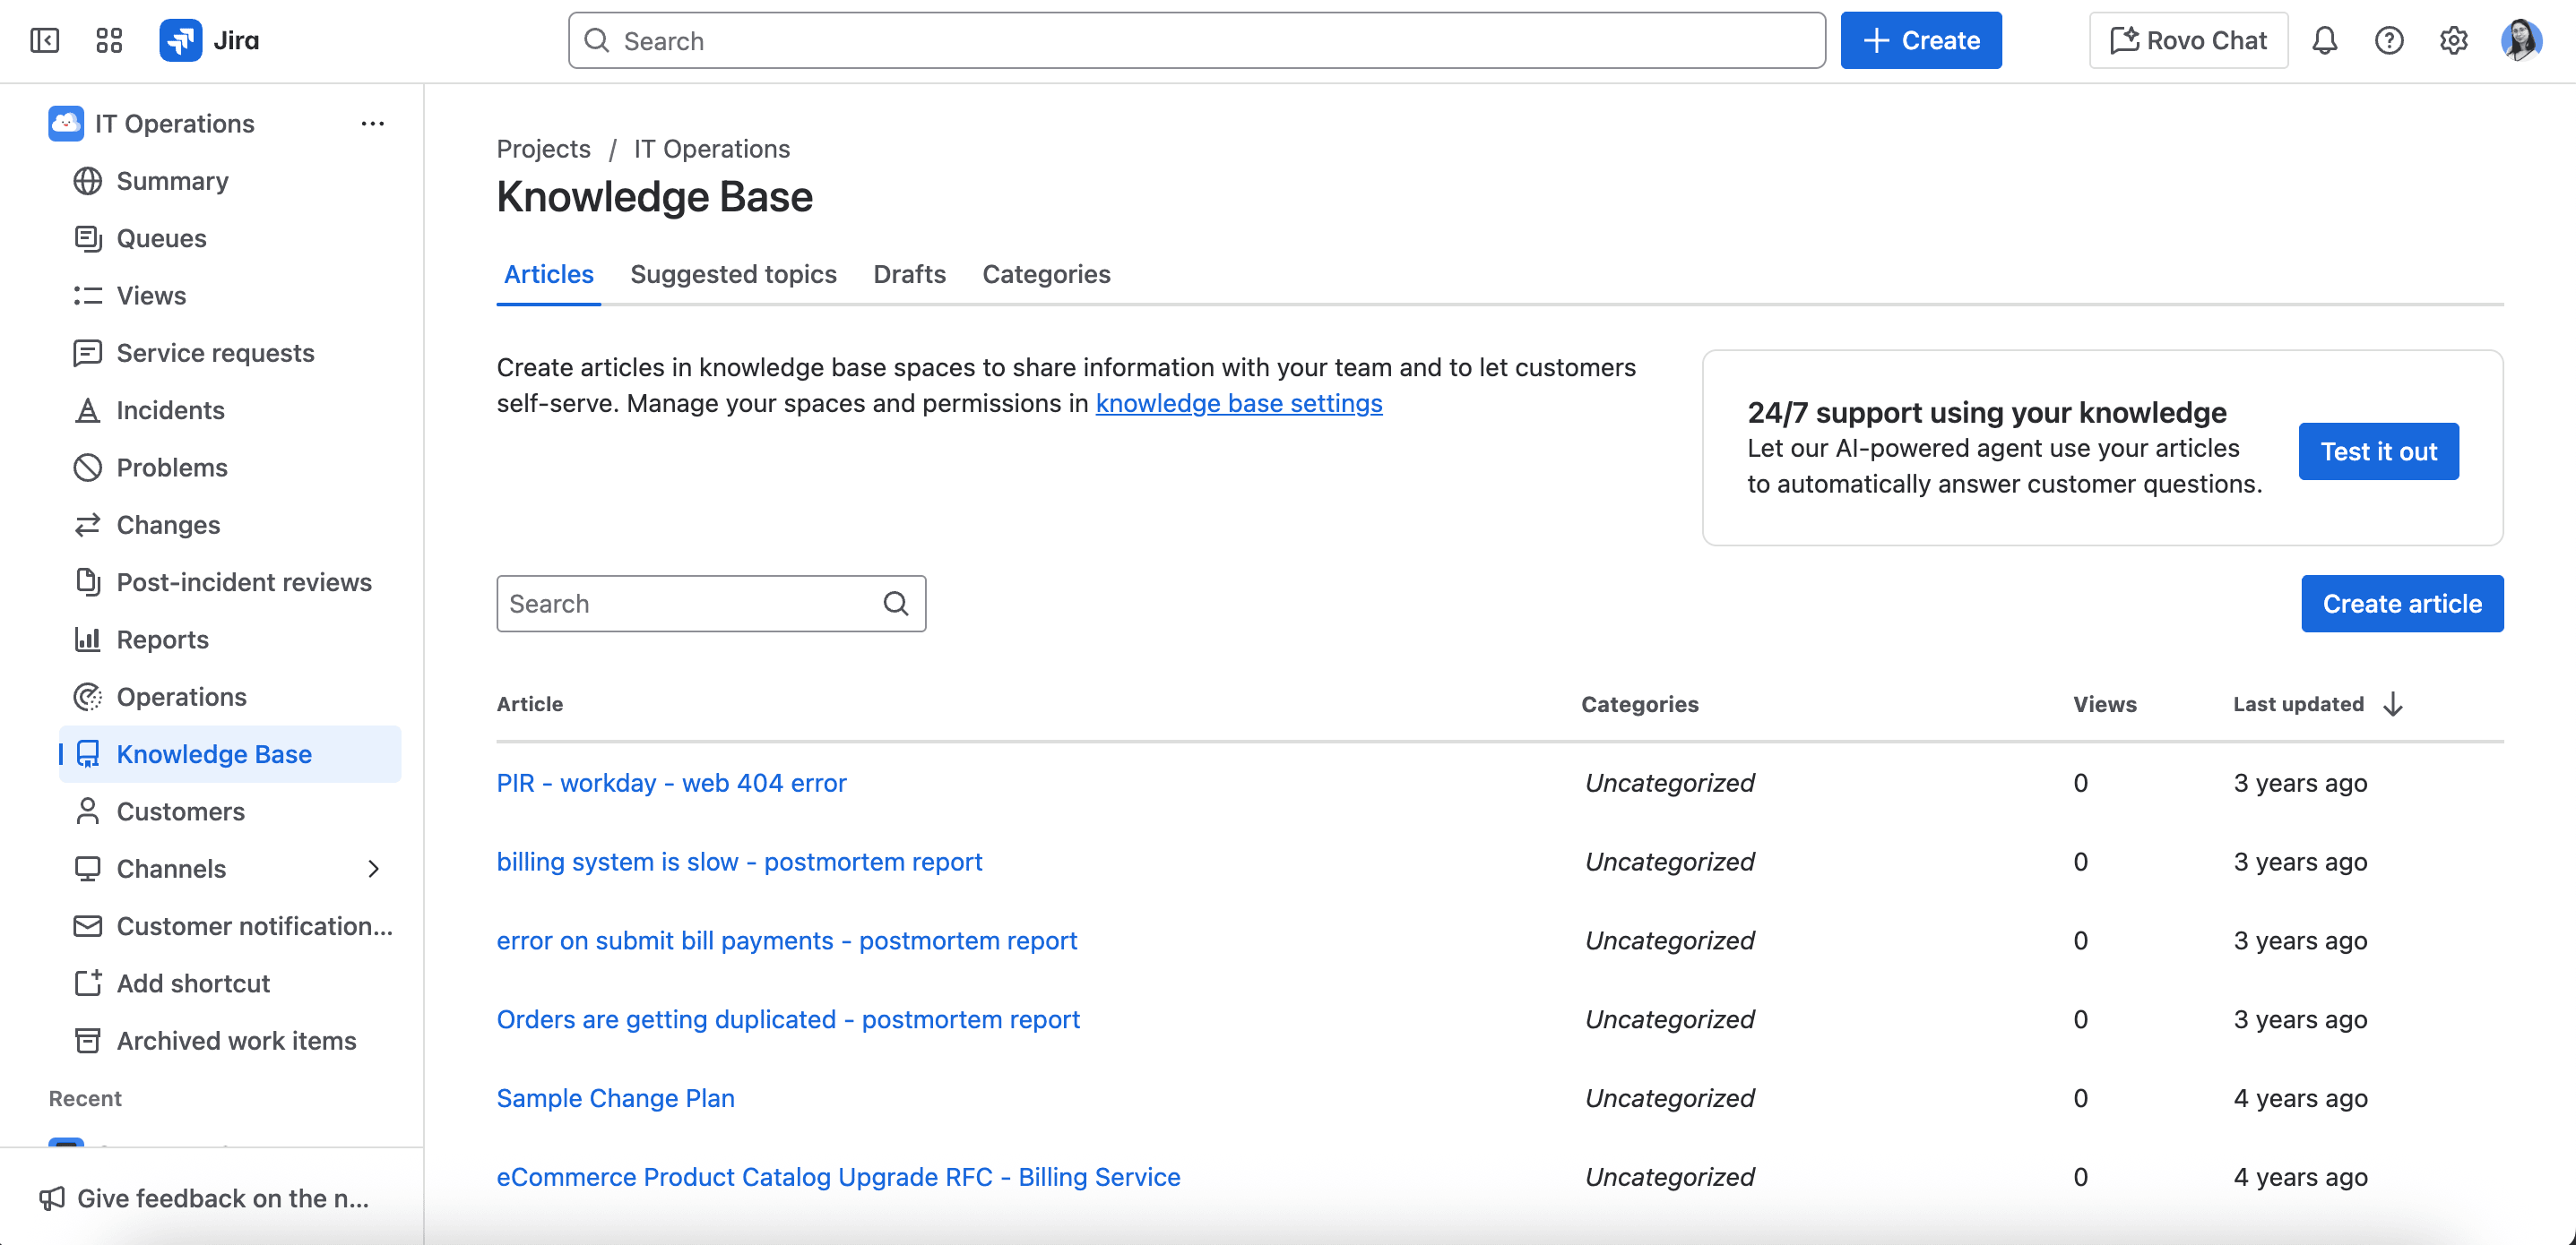Open the Incidents sidebar item

170,409
